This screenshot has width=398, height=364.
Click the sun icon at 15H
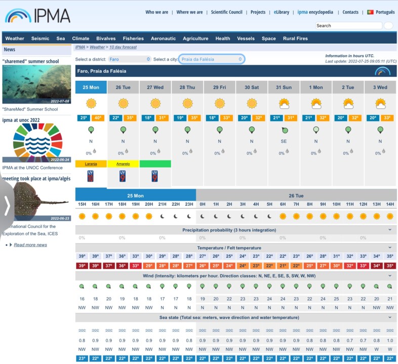pyautogui.click(x=82, y=216)
